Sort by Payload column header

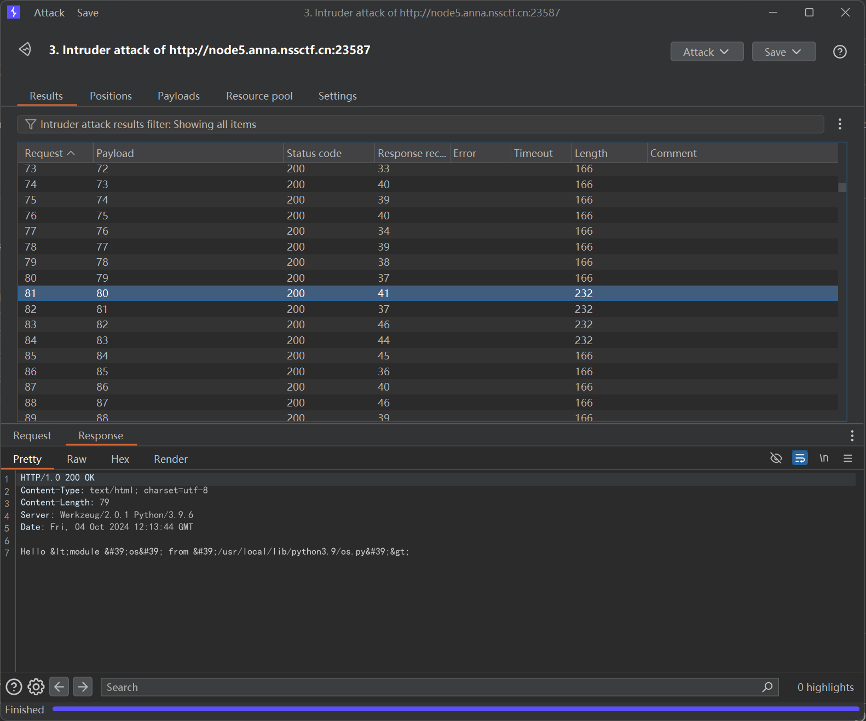pos(188,153)
